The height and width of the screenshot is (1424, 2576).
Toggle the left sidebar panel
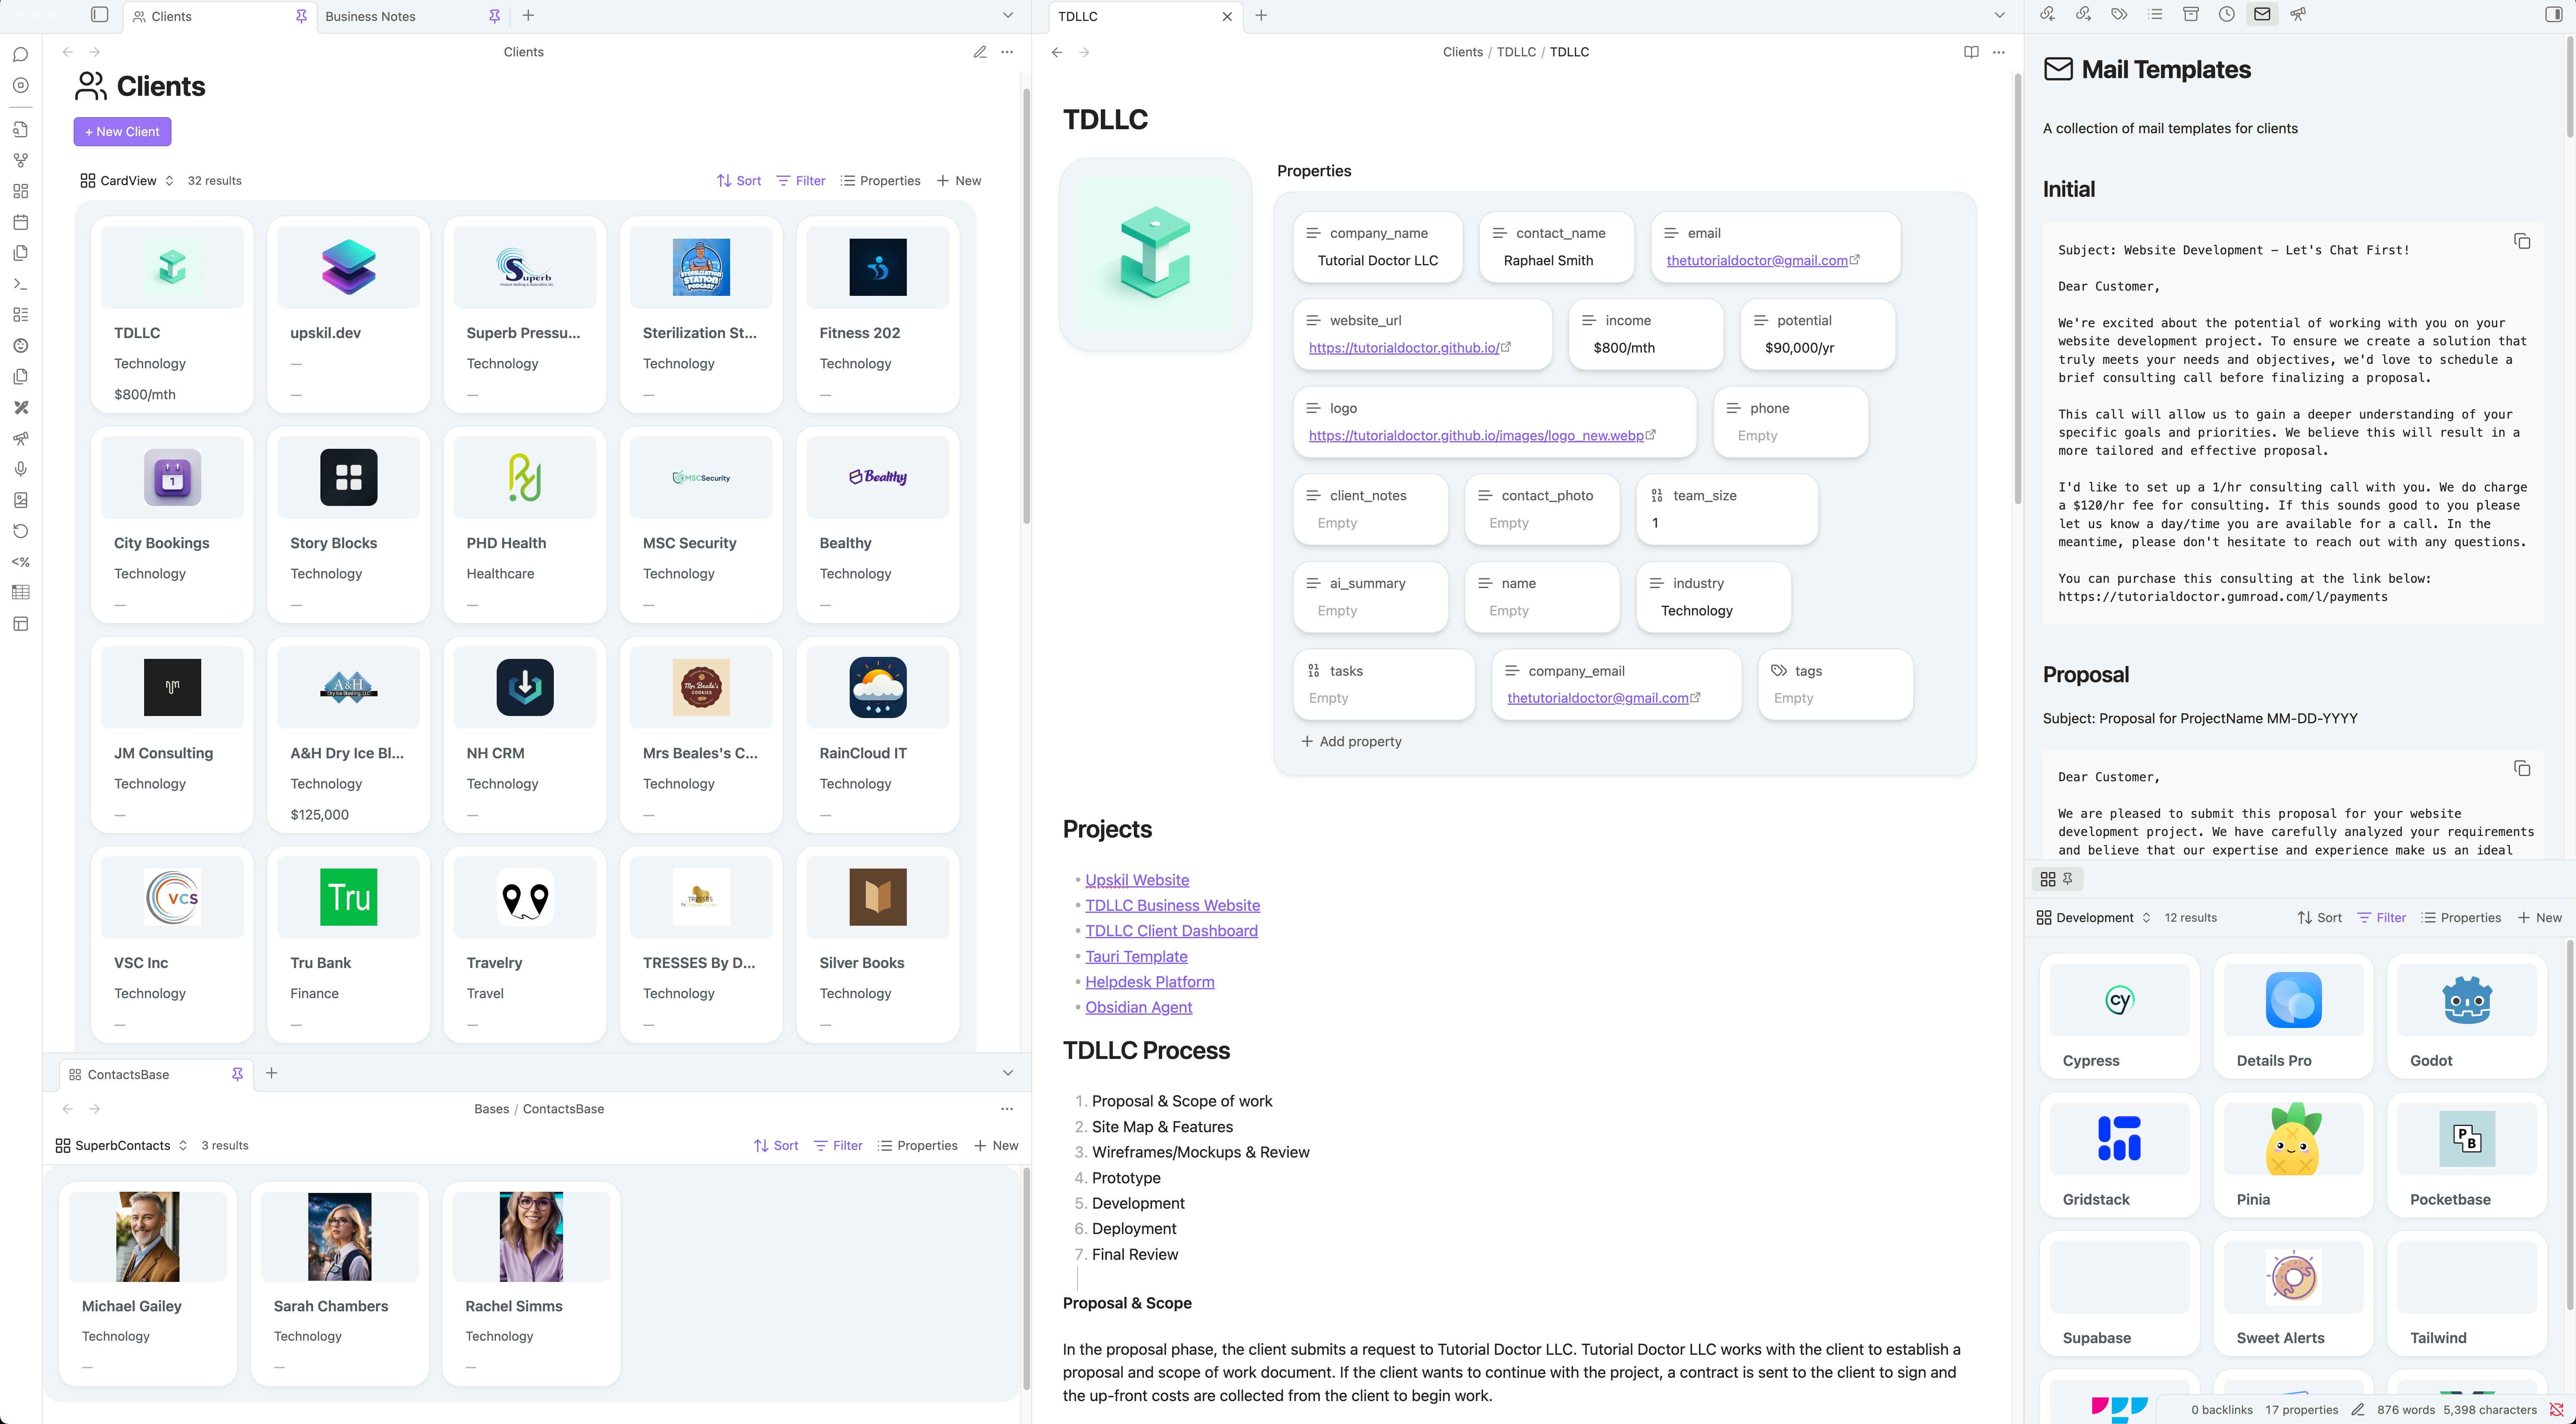click(x=99, y=14)
